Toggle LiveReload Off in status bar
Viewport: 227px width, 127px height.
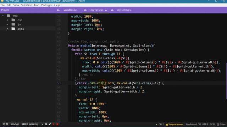click(193, 125)
